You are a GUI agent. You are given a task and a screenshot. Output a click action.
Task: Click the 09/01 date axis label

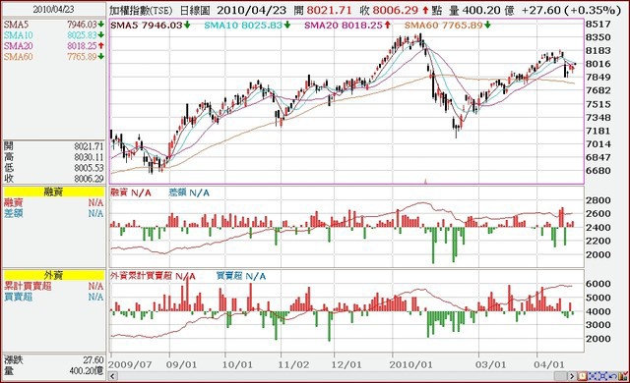181,365
